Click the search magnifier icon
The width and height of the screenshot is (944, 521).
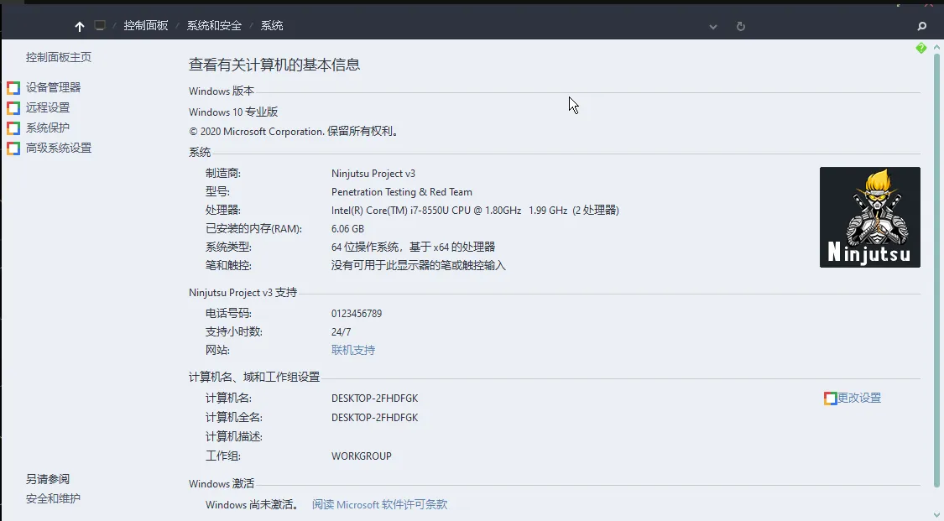coord(921,26)
